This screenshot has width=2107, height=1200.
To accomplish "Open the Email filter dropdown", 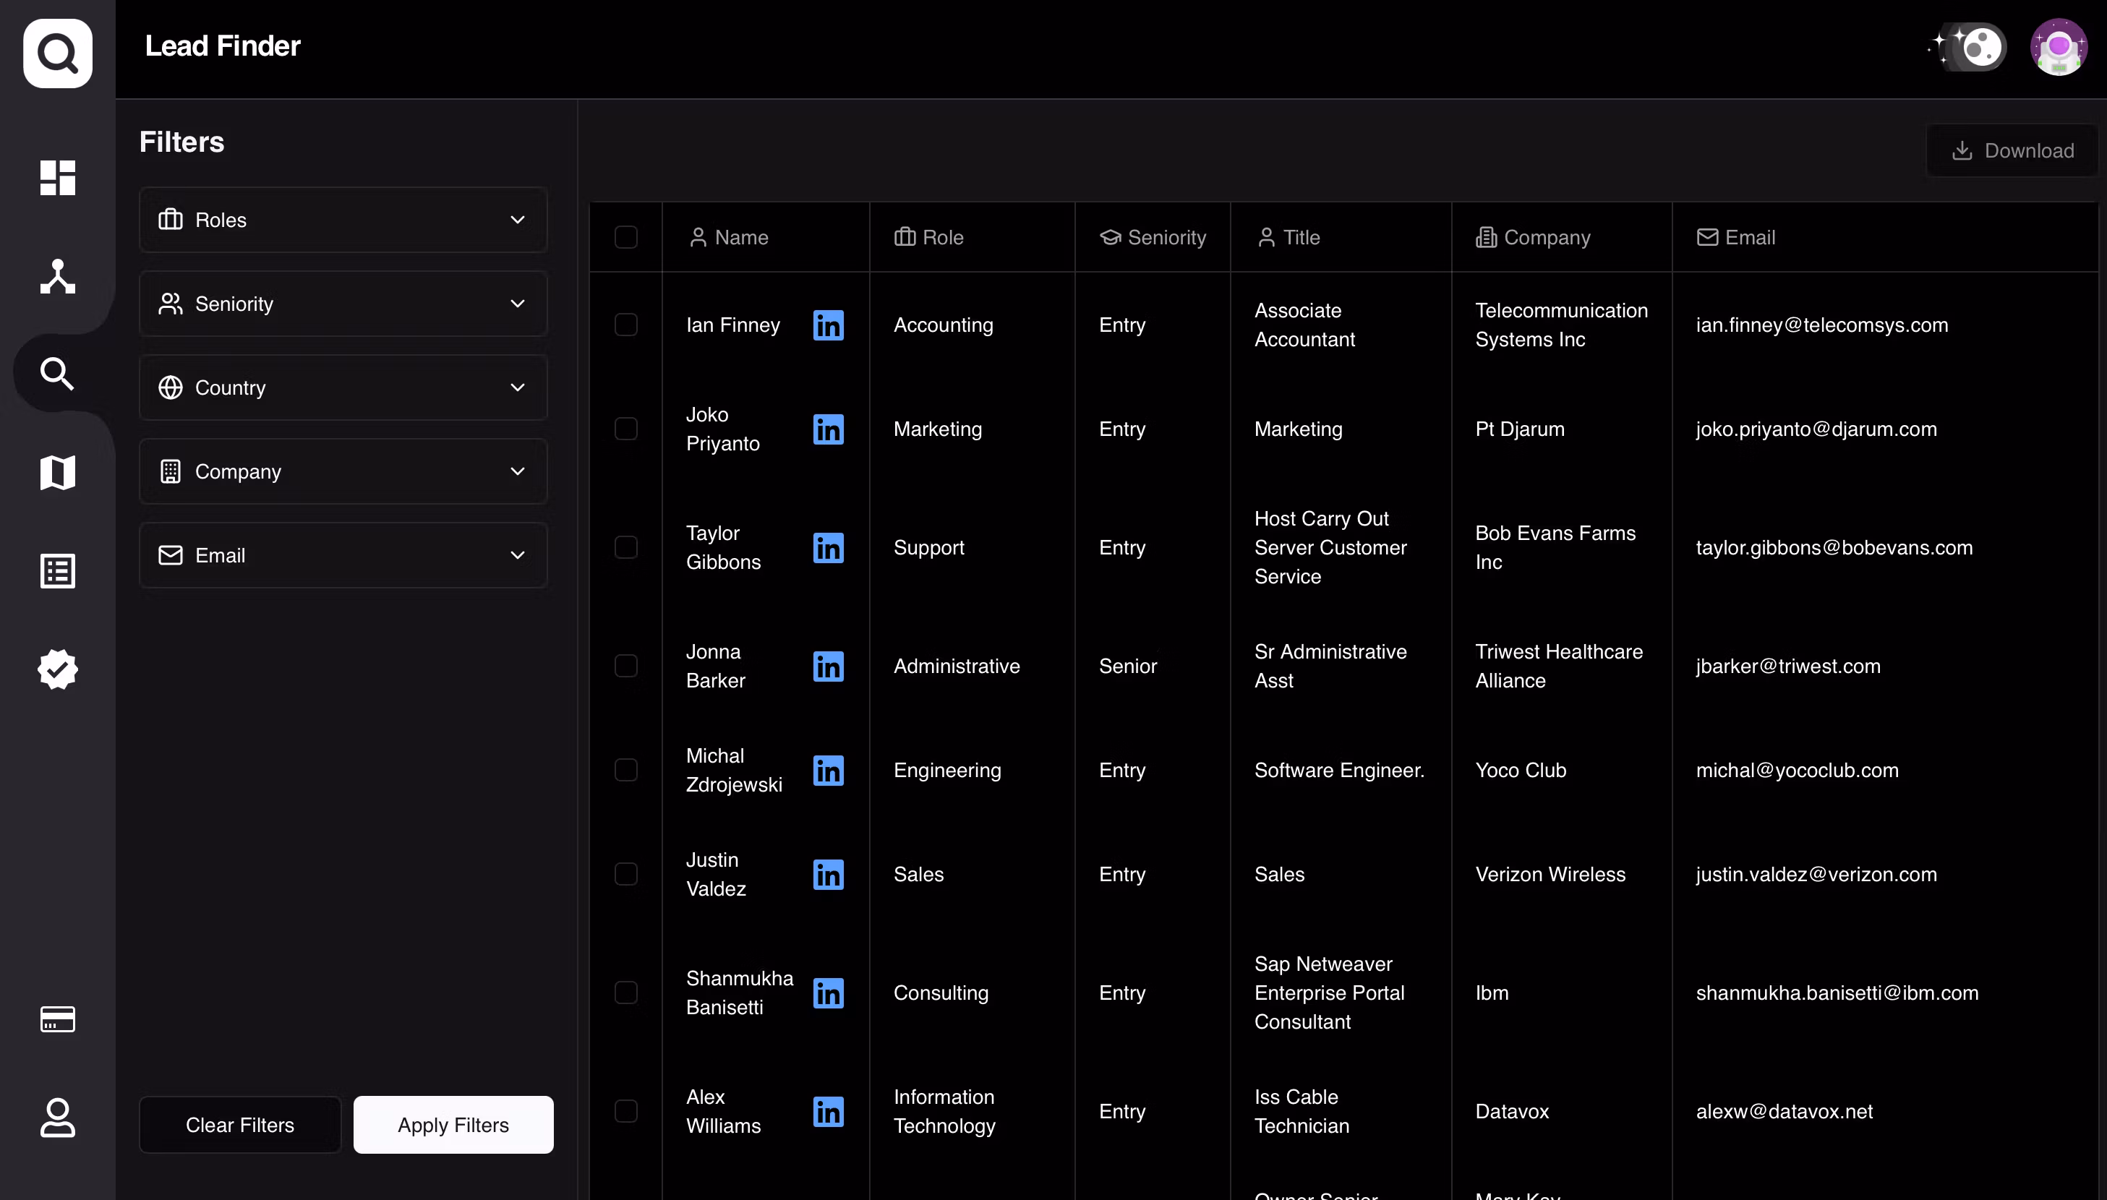I will (x=343, y=555).
